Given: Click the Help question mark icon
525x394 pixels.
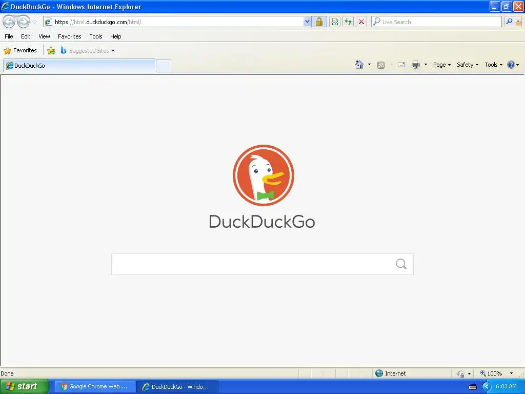Looking at the screenshot, I should click(511, 65).
